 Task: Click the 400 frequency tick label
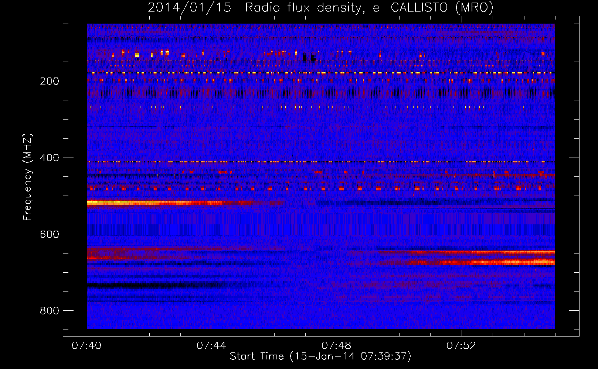pos(50,158)
